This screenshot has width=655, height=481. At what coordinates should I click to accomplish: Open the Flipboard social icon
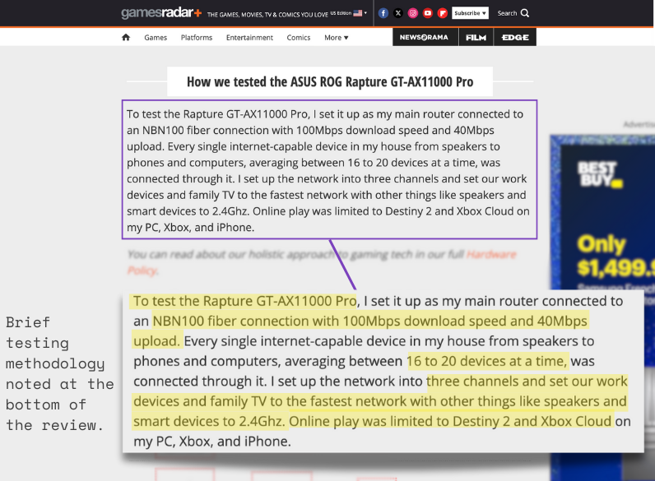[x=443, y=13]
